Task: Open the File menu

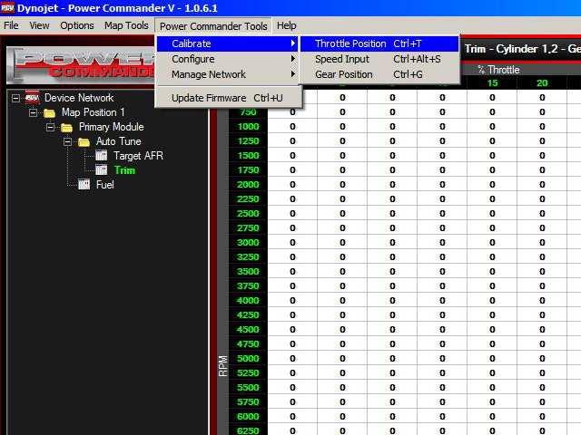Action: point(11,25)
